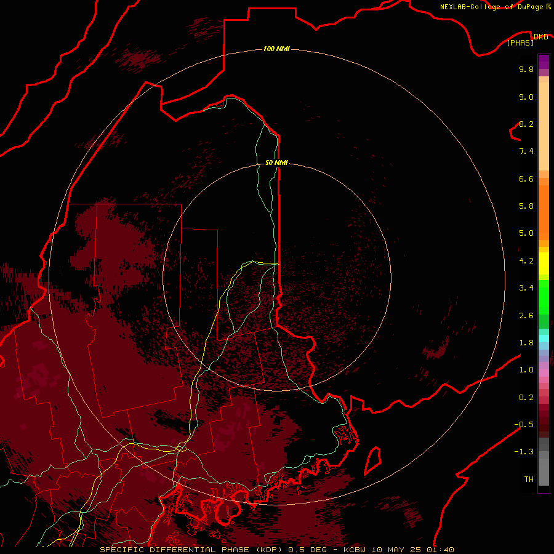
Task: Click the 4.2 legend value
Action: point(526,261)
